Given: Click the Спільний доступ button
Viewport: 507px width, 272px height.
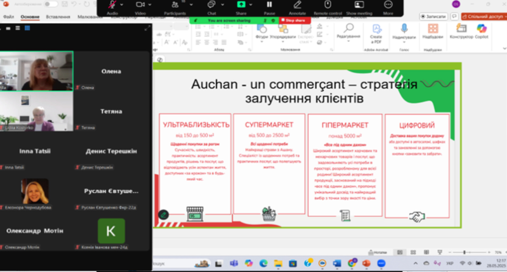Looking at the screenshot, I should tap(484, 16).
